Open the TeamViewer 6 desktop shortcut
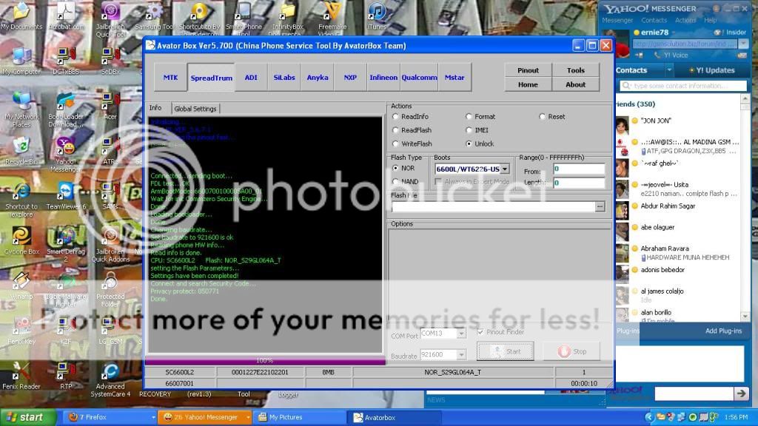The image size is (758, 426). pos(66,192)
